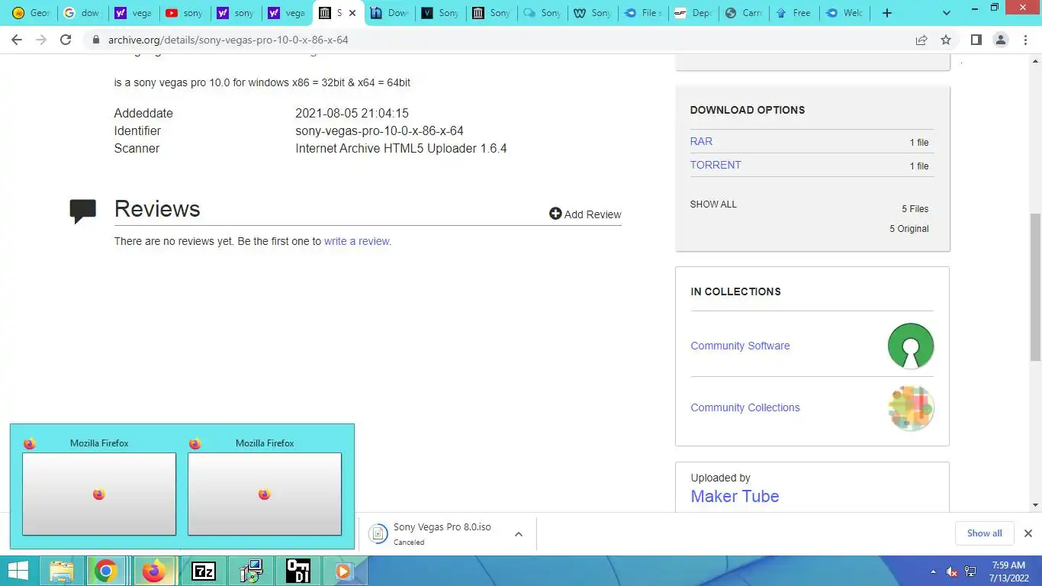Open the Chrome three-dot menu
The height and width of the screenshot is (586, 1042).
pyautogui.click(x=1025, y=40)
